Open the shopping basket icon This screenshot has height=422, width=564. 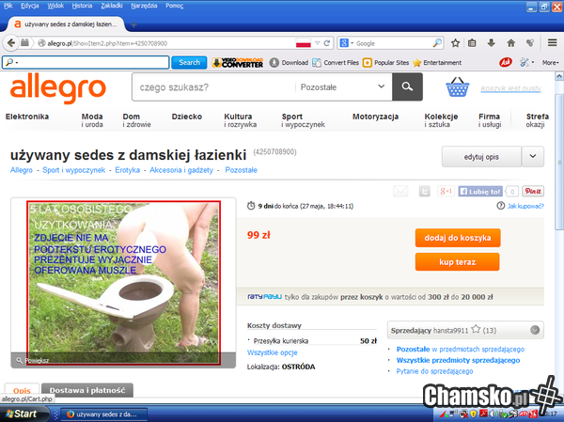458,87
